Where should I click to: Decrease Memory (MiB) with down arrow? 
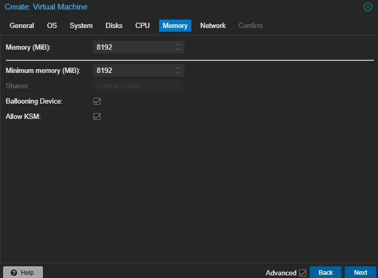178,49
